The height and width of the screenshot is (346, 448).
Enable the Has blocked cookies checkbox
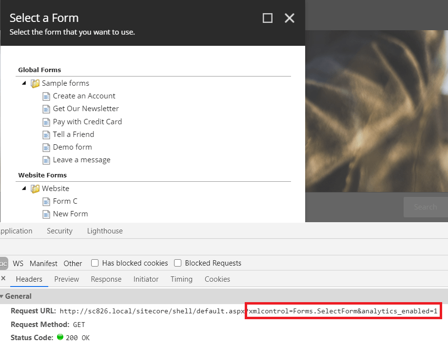point(95,263)
